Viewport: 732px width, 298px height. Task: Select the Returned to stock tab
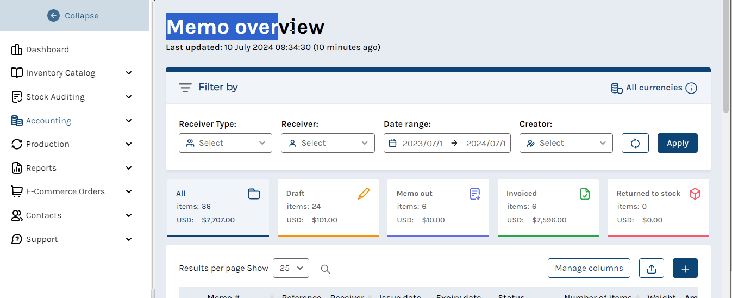click(x=658, y=208)
